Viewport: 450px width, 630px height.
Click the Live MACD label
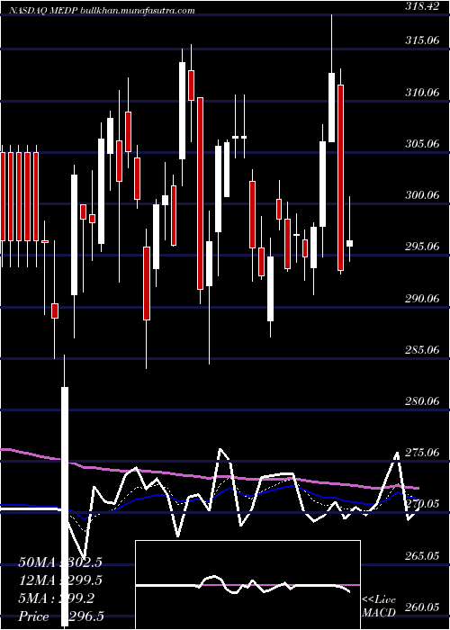point(379,606)
